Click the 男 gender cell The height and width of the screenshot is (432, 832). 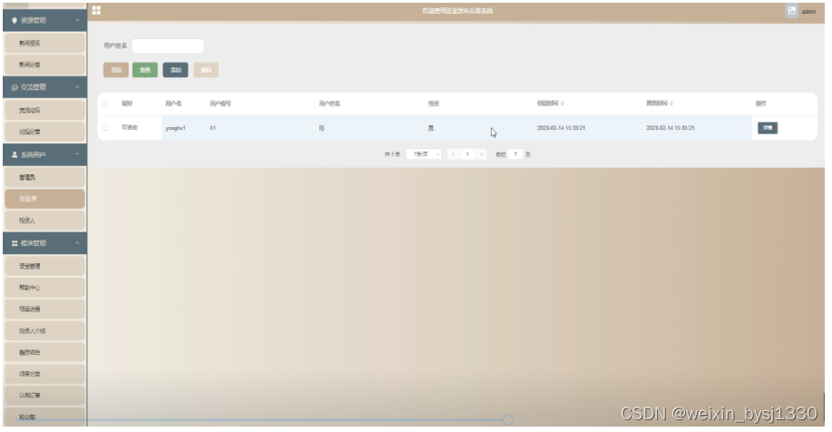(x=431, y=128)
